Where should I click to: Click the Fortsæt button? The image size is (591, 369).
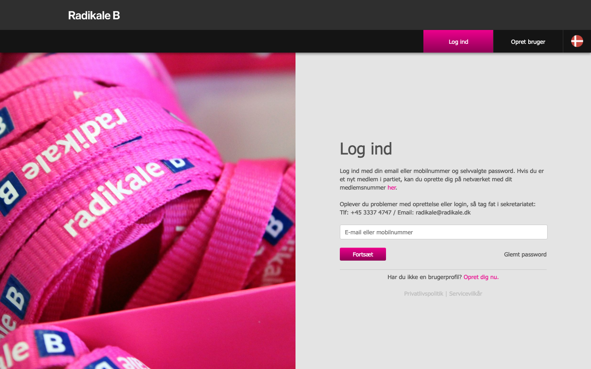pos(363,254)
